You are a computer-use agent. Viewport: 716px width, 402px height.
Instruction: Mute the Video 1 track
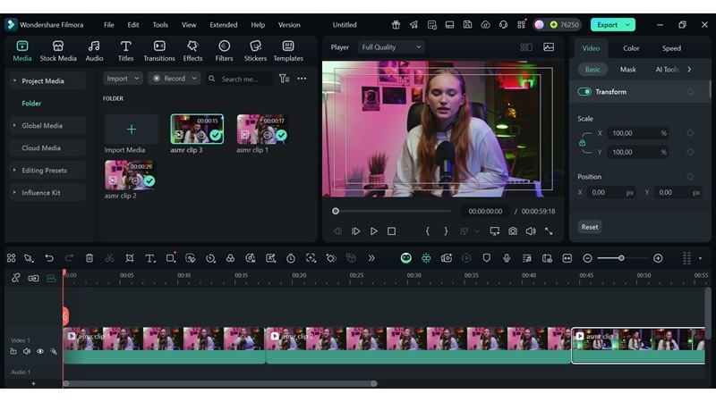pyautogui.click(x=27, y=351)
